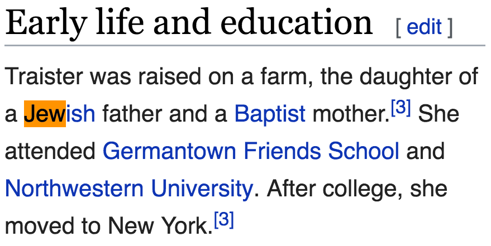Click the horizontal rule under the heading
This screenshot has width=491, height=246.
[245, 45]
